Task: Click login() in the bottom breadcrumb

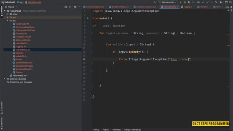Action: point(106,130)
